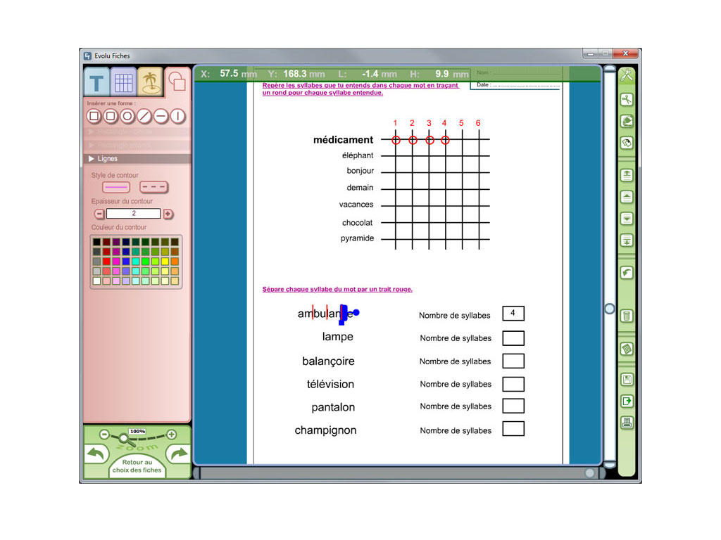The image size is (721, 540).
Task: Choose the dashed contour line style
Action: (x=153, y=187)
